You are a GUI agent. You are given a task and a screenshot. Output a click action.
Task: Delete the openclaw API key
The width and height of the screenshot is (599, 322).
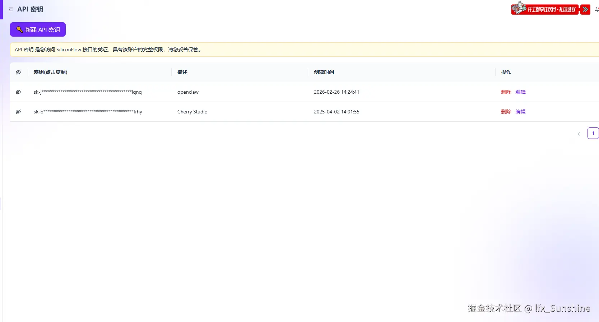[506, 92]
